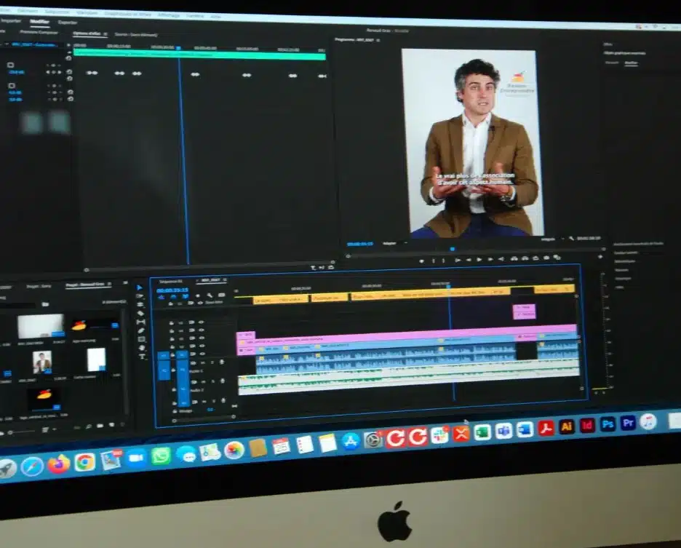Open Illustrator from the Dock
Screen dimensions: 681x548
point(566,426)
